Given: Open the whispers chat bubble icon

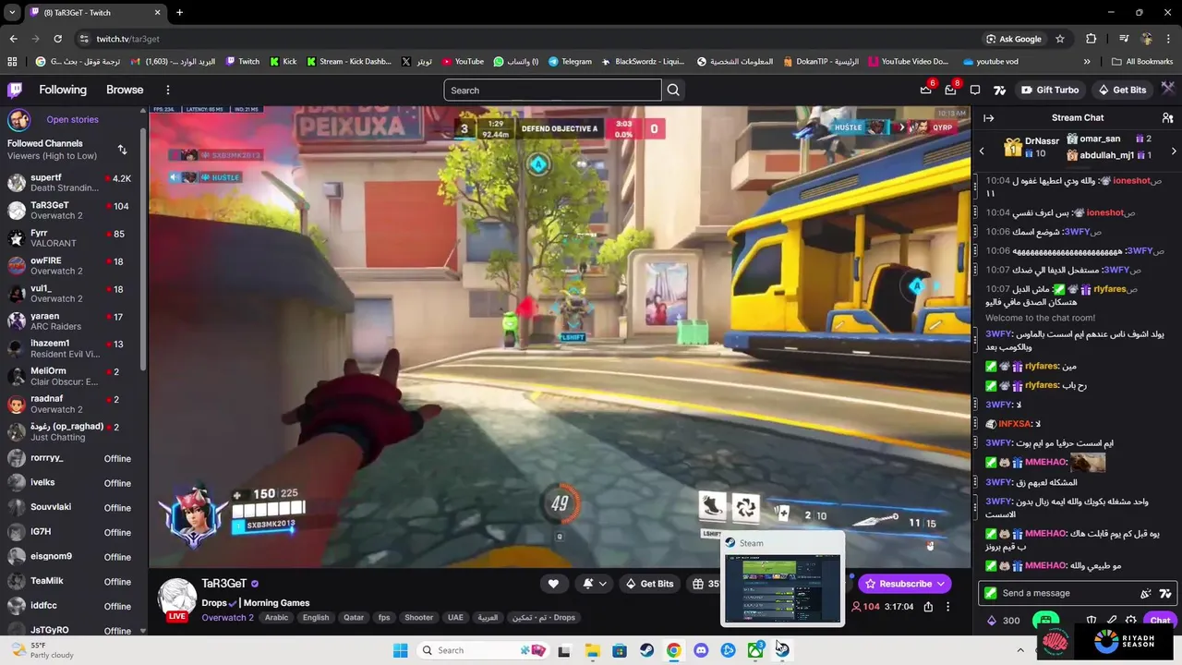Looking at the screenshot, I should tap(975, 90).
